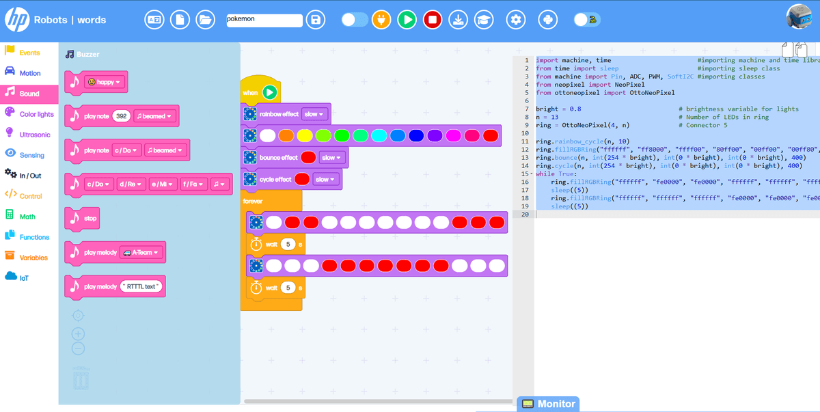Click the orange plug connect icon
This screenshot has width=820, height=412.
[x=381, y=20]
